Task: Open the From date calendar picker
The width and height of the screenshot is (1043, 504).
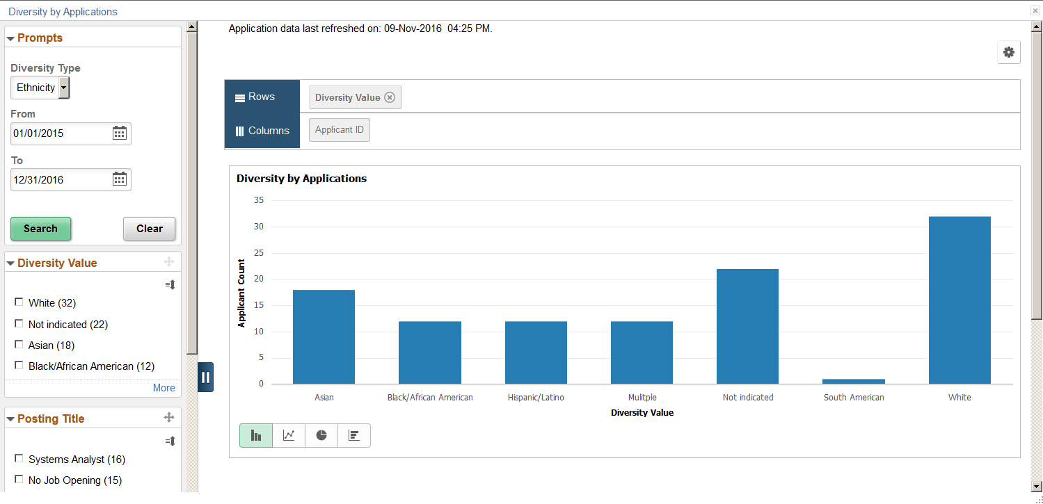Action: tap(120, 133)
